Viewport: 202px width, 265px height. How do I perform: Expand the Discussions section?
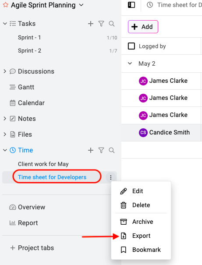5,71
